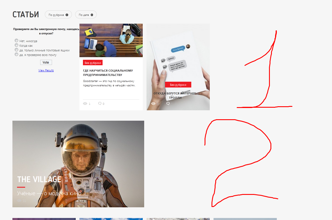The height and width of the screenshot is (220, 332).
Task: Select the "Нет, никогда" radio option
Action: coord(16,41)
